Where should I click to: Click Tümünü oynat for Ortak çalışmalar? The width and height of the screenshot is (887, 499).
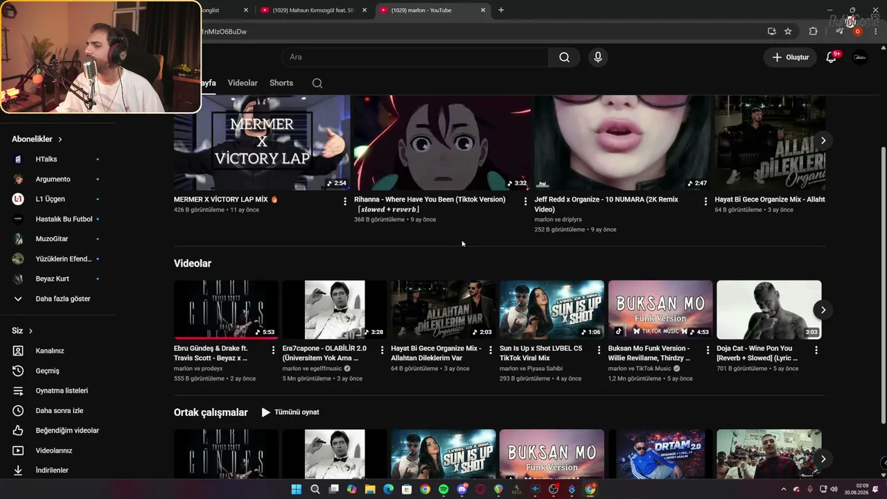click(x=290, y=412)
